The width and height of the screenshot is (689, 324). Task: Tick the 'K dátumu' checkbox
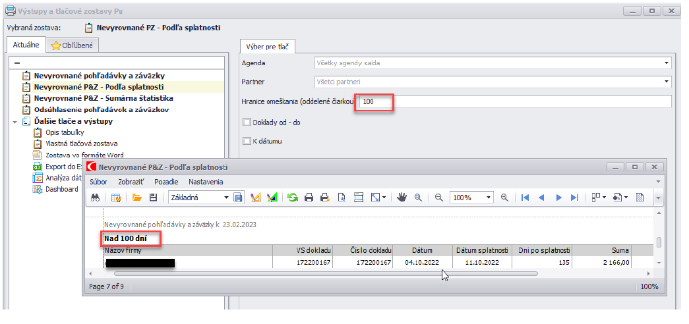[x=247, y=140]
